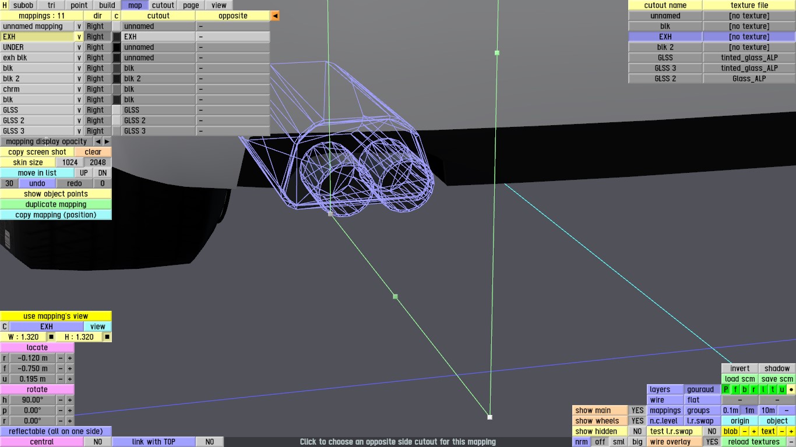Toggle the show hidden NO button
Viewport: 796px width, 447px height.
(x=637, y=431)
